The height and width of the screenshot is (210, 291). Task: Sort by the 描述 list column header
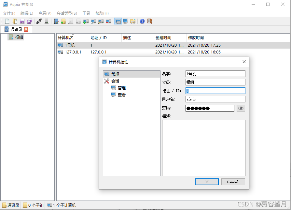pyautogui.click(x=138, y=38)
